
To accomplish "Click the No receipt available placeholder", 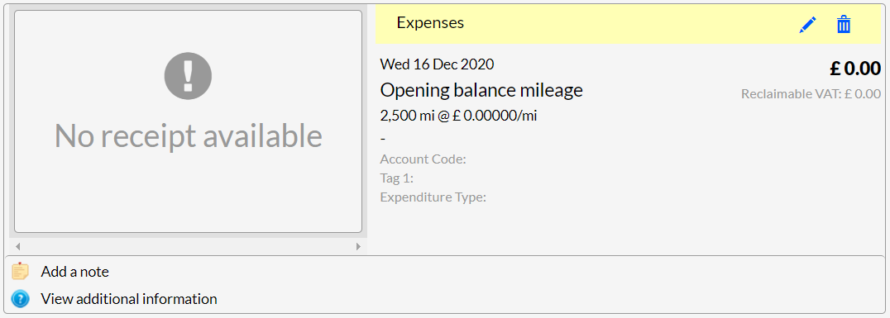I will [188, 121].
